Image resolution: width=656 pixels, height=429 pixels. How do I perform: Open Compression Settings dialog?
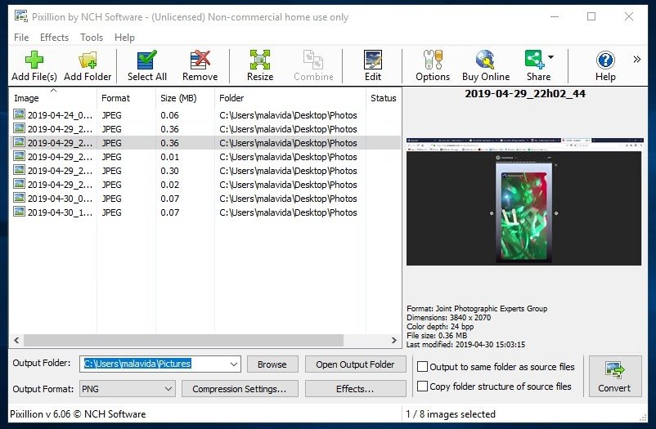pyautogui.click(x=240, y=389)
